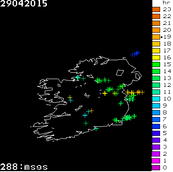Click the hour 21 color swatch
Image resolution: width=173 pixels, height=172 pixels.
click(156, 23)
